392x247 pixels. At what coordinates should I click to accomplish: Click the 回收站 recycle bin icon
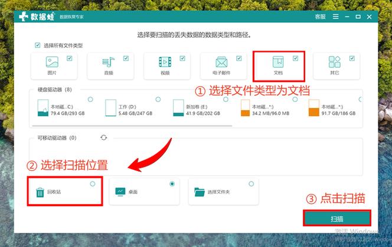point(40,192)
